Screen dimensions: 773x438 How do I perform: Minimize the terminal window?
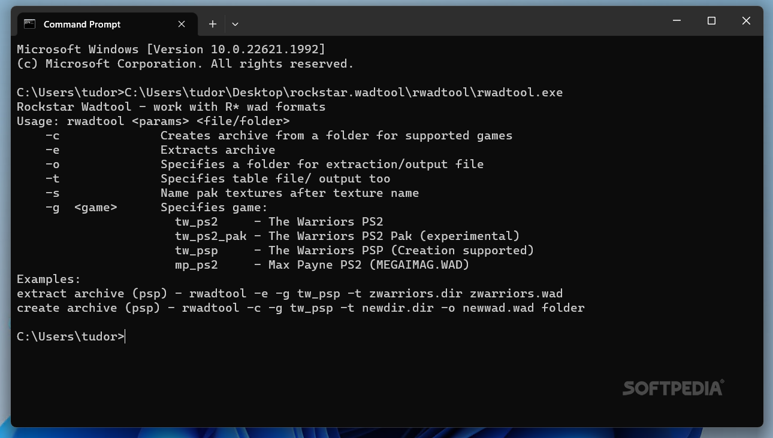[x=677, y=20]
